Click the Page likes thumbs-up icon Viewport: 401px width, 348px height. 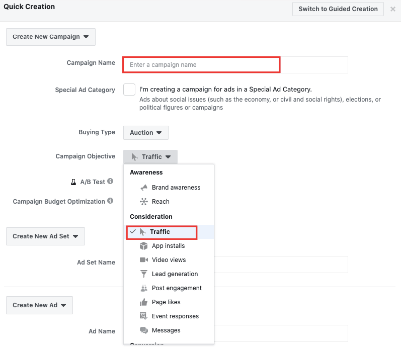click(x=144, y=302)
